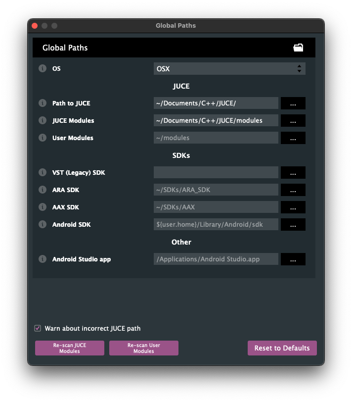Click the info icon beside User Modules

(x=43, y=138)
